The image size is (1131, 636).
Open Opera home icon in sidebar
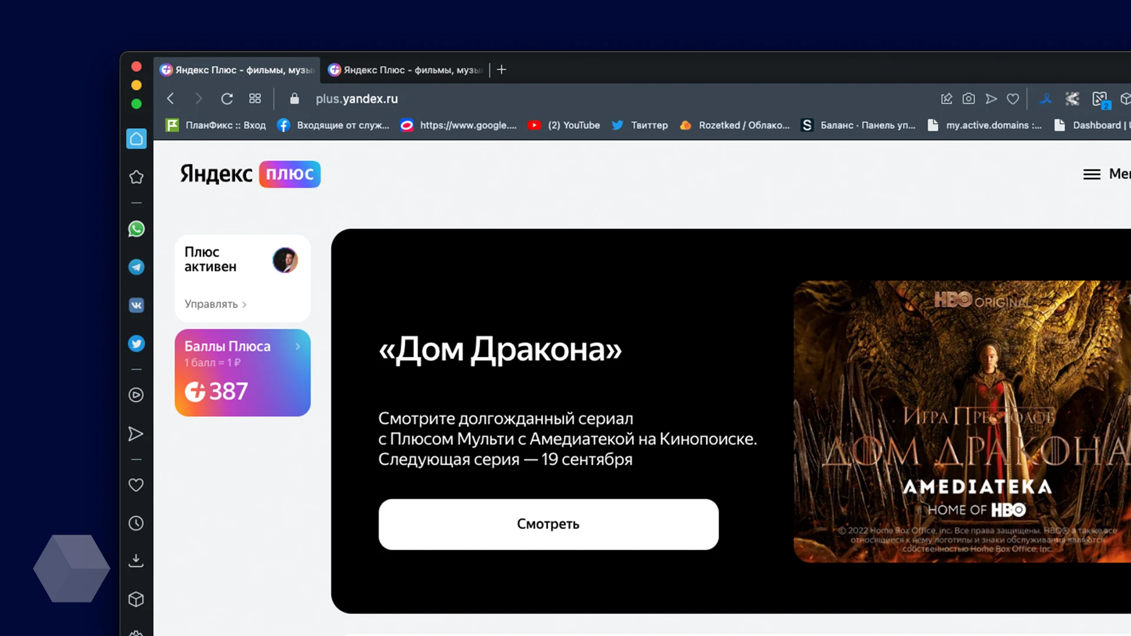point(136,139)
